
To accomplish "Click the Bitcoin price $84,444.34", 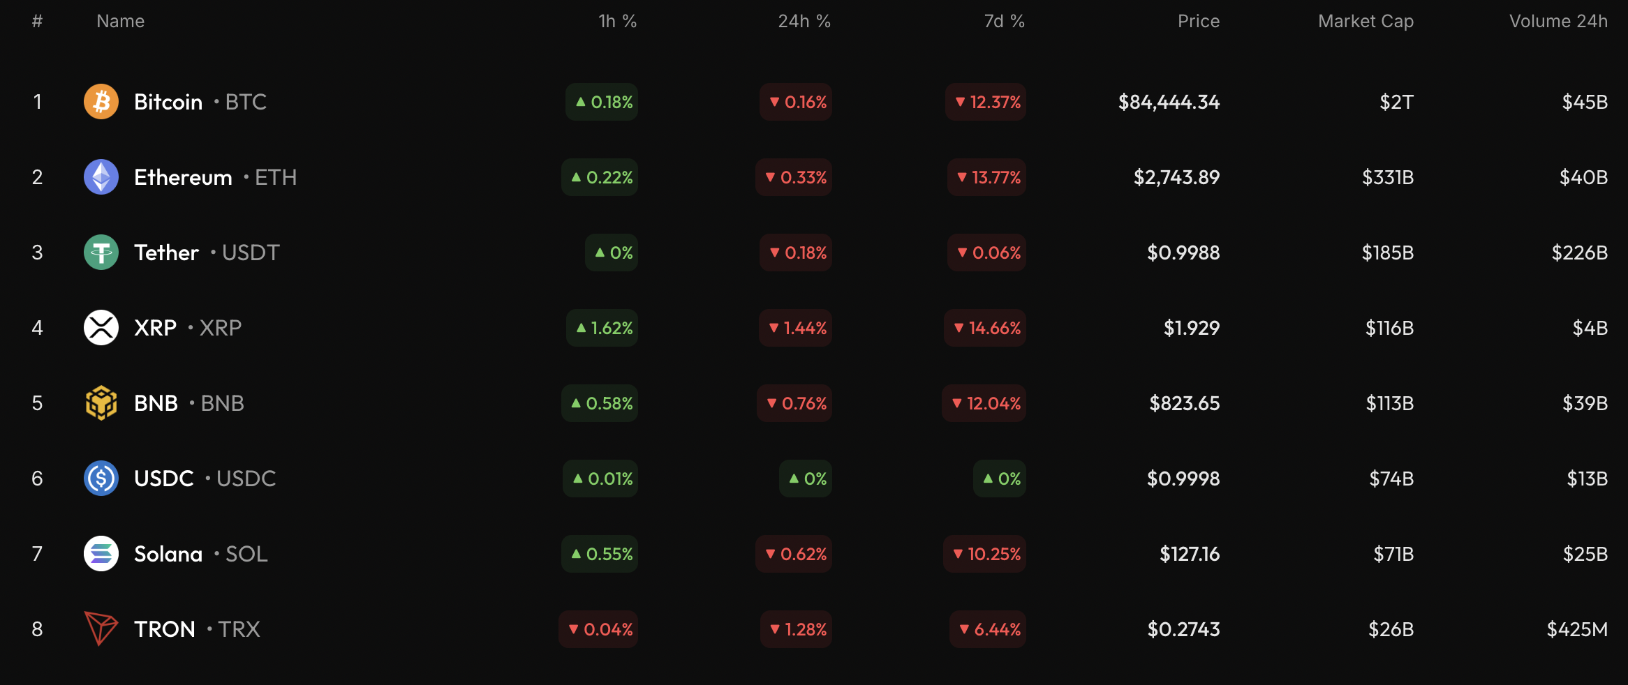I will coord(1169,102).
